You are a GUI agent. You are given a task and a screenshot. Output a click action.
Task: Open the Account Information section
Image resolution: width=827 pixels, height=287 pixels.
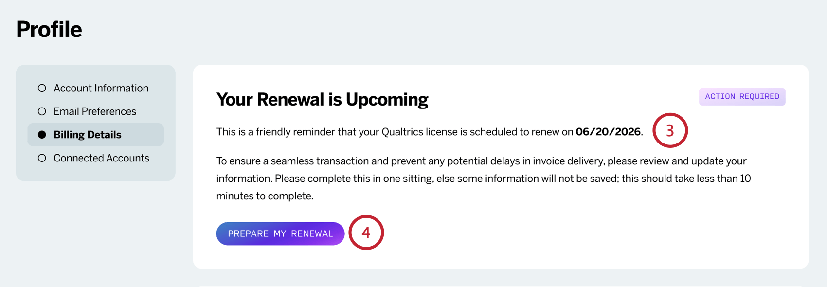point(101,88)
